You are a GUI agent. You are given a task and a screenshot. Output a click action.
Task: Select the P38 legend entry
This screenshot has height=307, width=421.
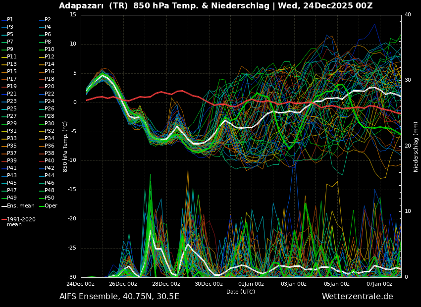tap(47, 153)
